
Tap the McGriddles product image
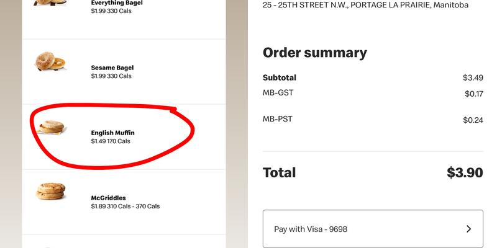50,191
